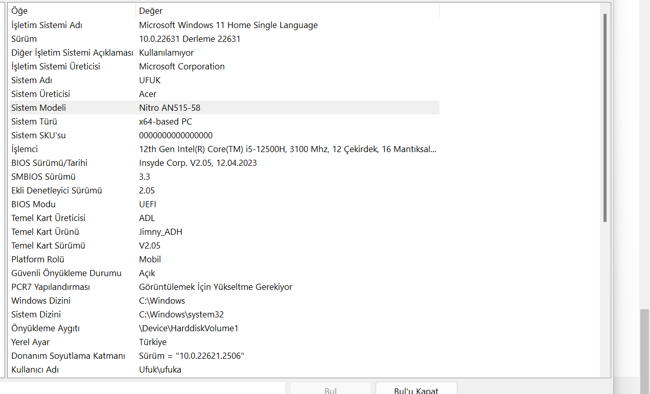Viewport: 650px width, 394px height.
Task: Click the Öğe column header
Action: tap(72, 11)
